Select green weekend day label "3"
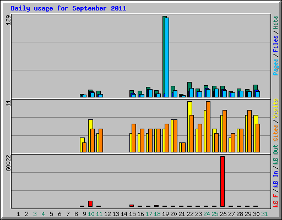The image size is (282, 220). tap(35, 214)
